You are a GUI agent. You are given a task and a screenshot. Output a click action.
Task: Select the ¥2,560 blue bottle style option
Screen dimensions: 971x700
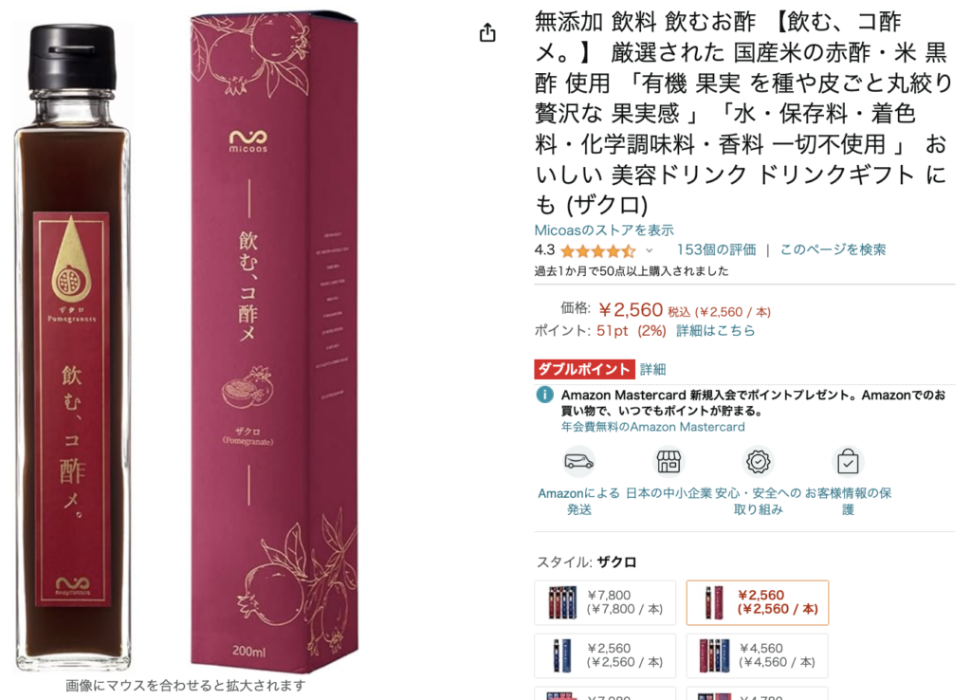pyautogui.click(x=605, y=655)
